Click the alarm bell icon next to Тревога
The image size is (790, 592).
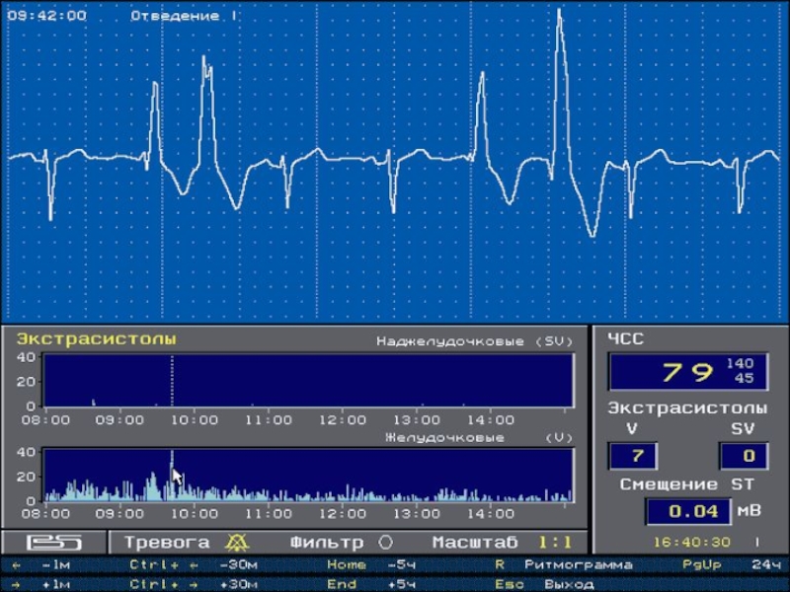pyautogui.click(x=236, y=542)
